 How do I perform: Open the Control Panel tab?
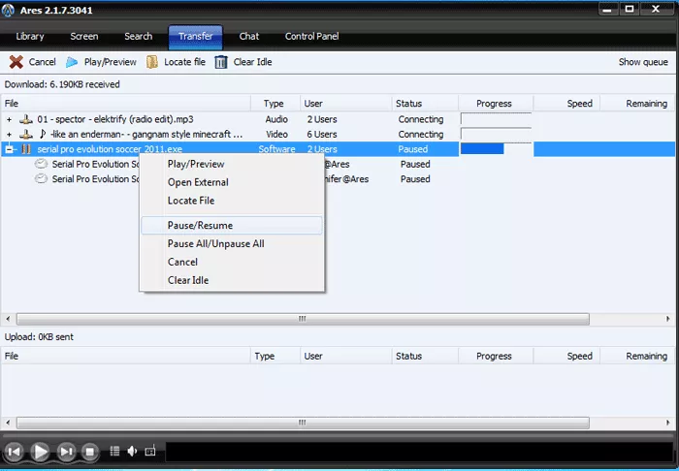[x=311, y=36]
